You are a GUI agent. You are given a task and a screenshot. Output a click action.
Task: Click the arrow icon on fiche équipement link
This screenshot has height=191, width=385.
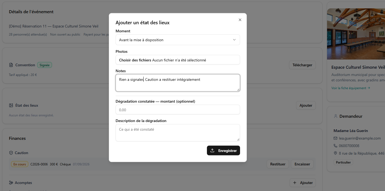[369, 88]
